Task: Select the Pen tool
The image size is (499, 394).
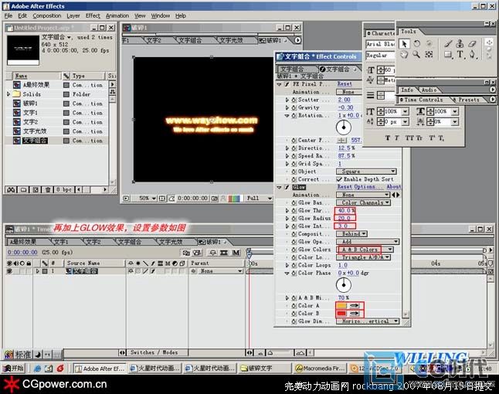Action: pyautogui.click(x=472, y=55)
